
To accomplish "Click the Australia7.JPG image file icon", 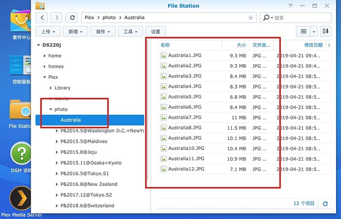I will coord(163,118).
